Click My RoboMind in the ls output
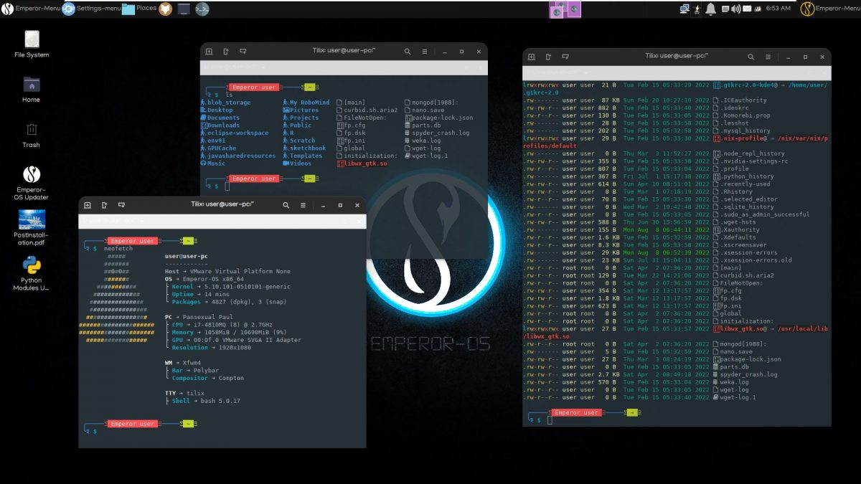 [x=309, y=103]
